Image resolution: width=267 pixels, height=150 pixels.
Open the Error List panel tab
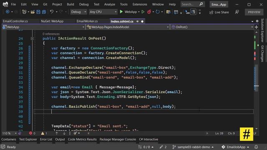(x=46, y=139)
